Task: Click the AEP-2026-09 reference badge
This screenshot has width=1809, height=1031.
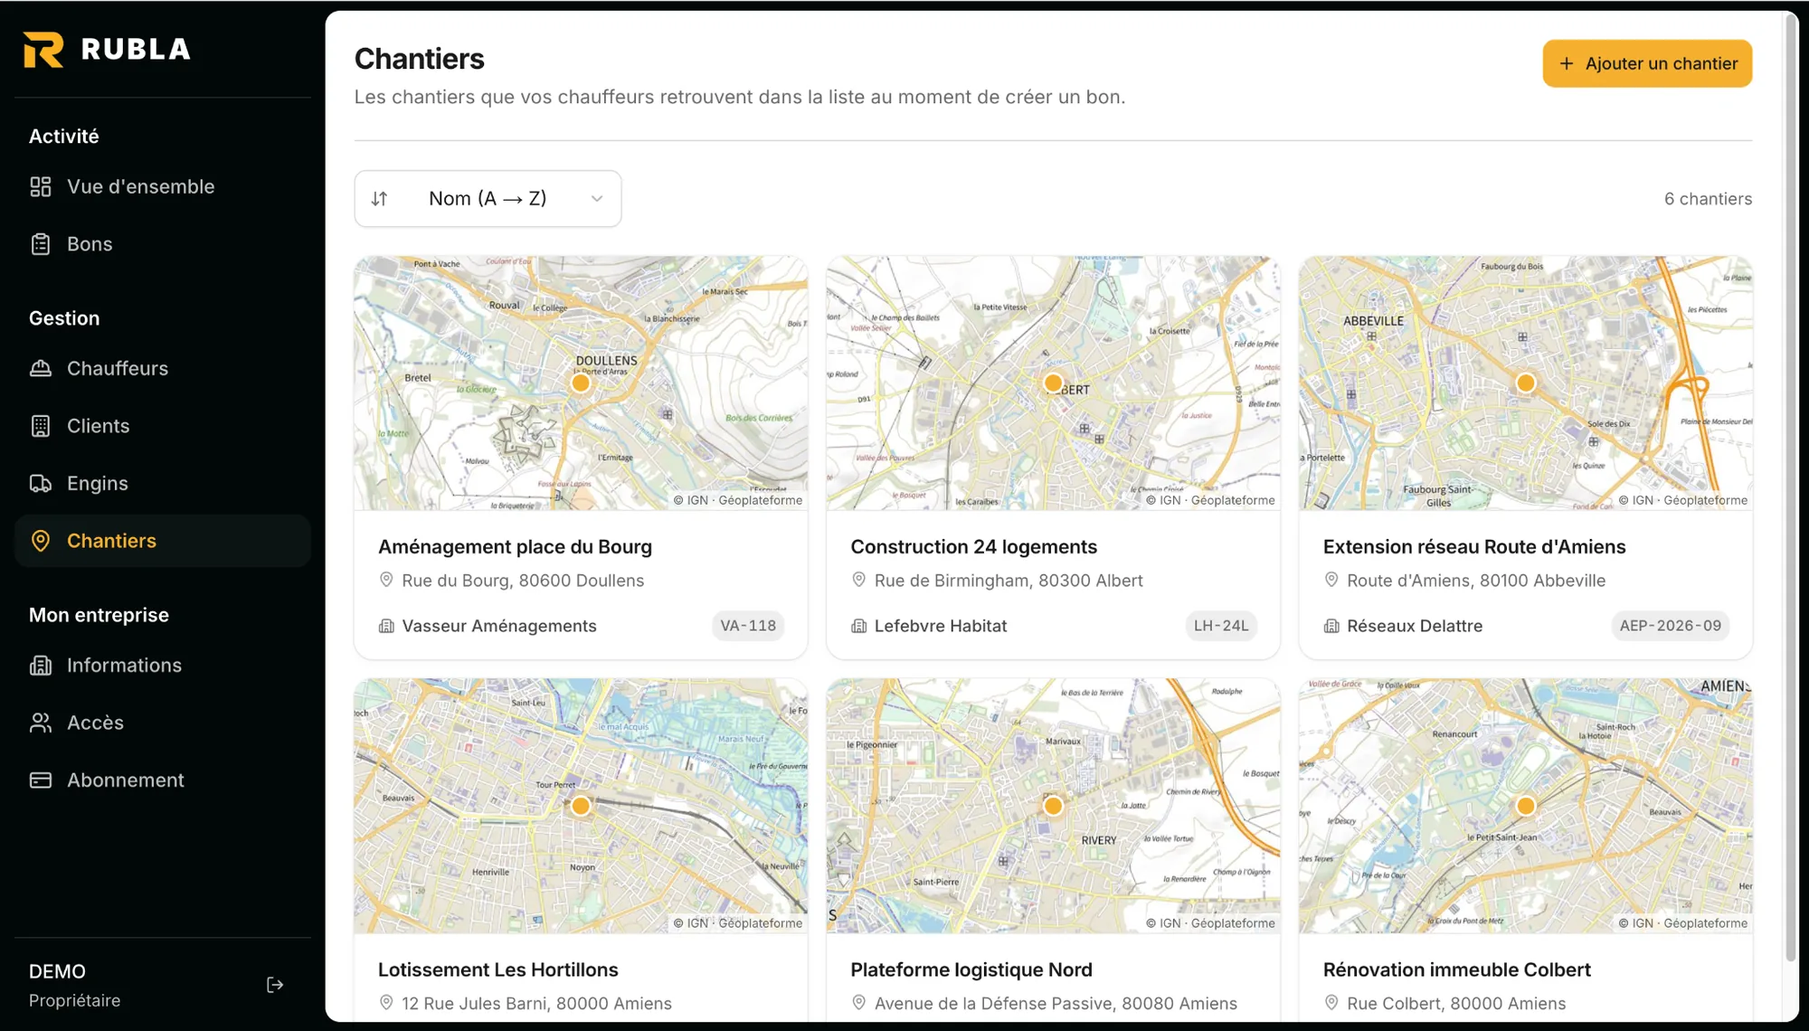Action: coord(1670,626)
